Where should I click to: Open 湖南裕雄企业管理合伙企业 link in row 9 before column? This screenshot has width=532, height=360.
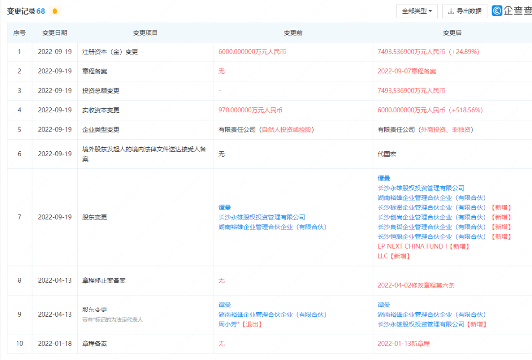pos(272,315)
